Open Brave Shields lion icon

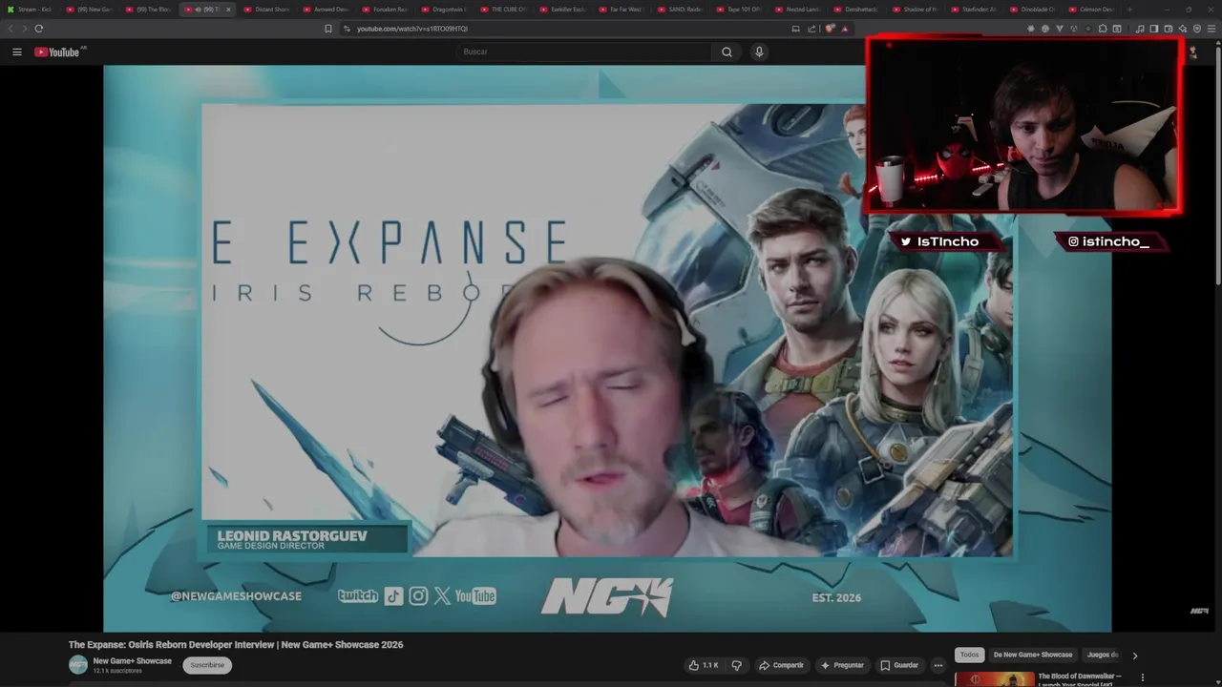pos(829,29)
